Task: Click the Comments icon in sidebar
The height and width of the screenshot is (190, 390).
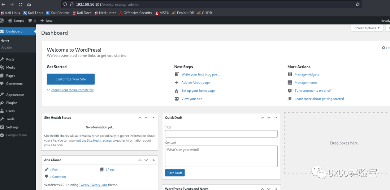Action: 2,83
